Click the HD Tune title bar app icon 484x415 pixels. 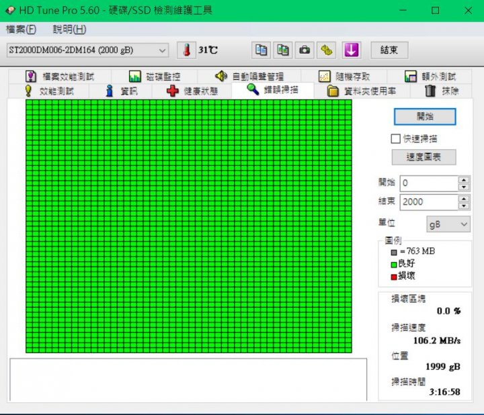10,11
